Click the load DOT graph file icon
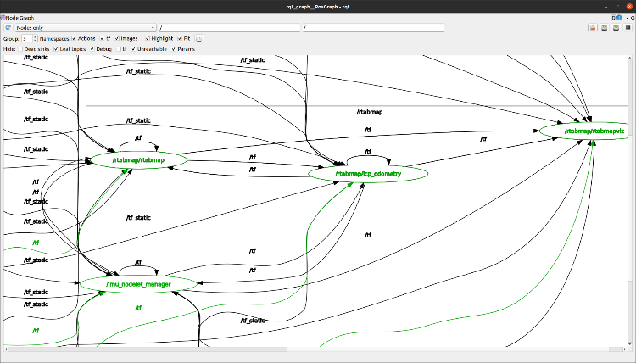Image resolution: width=636 pixels, height=363 pixels. click(x=593, y=27)
